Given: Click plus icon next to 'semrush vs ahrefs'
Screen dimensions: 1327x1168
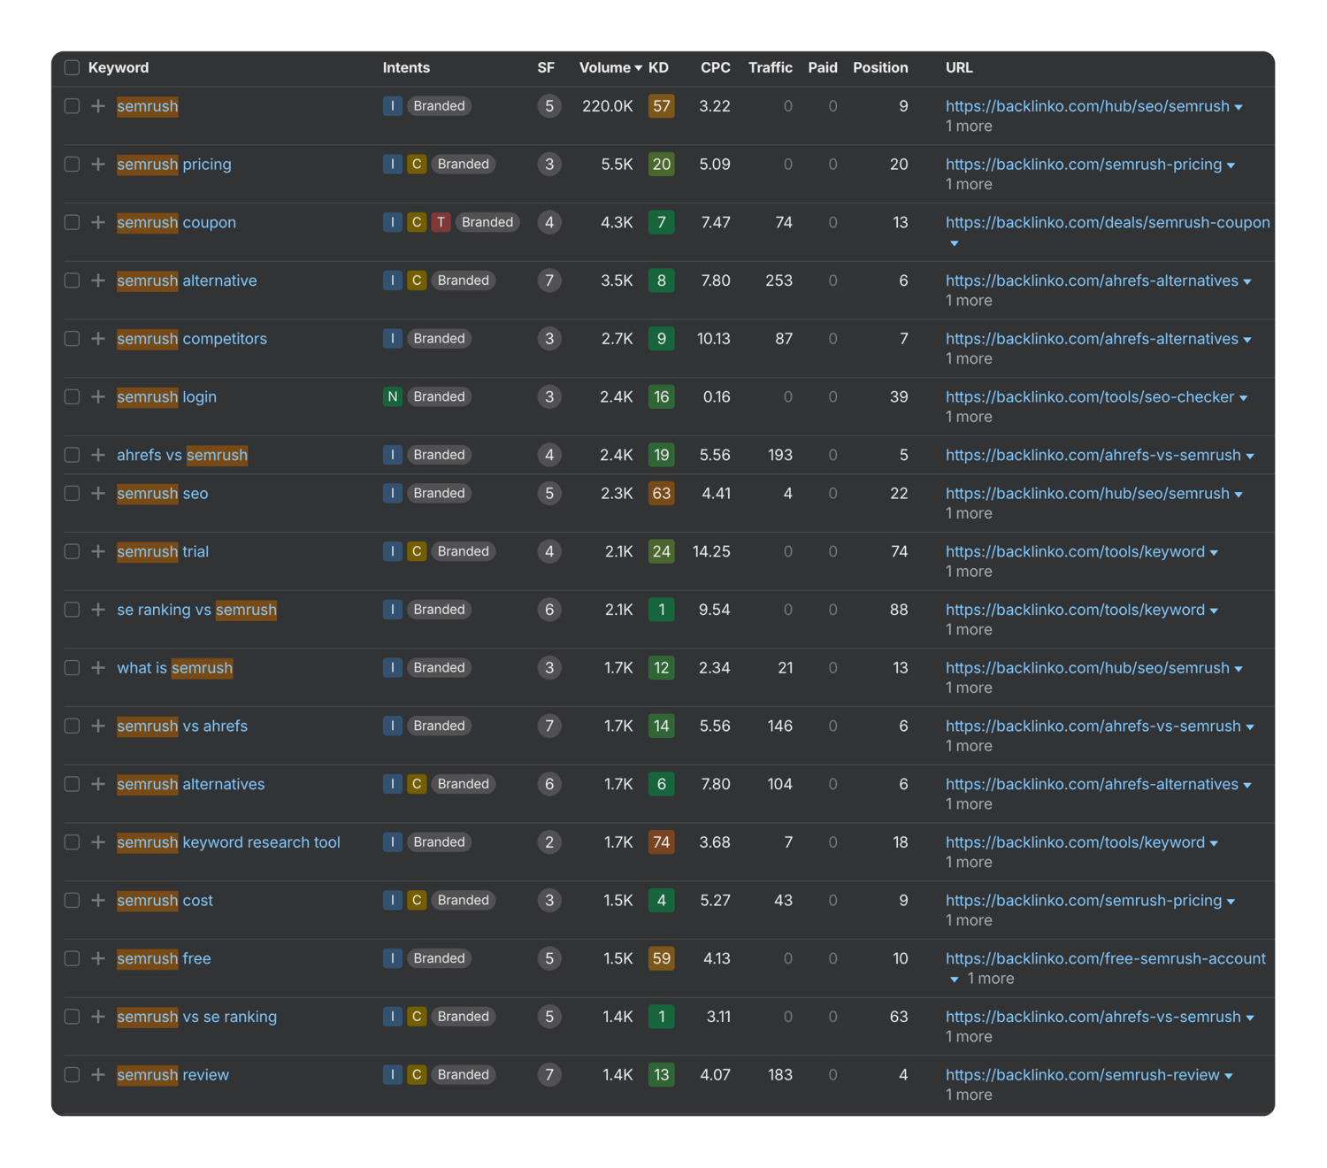Looking at the screenshot, I should click(98, 726).
